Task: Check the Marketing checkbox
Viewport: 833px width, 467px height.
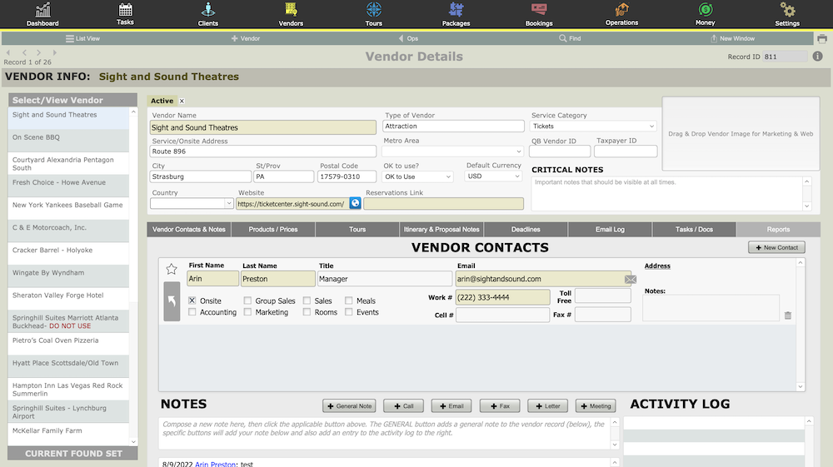Action: [x=247, y=312]
